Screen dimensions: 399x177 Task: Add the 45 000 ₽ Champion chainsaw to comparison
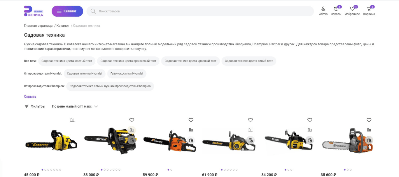pyautogui.click(x=72, y=120)
